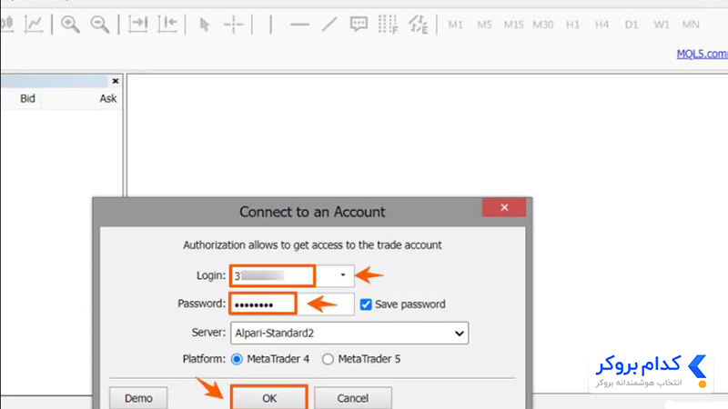This screenshot has width=728, height=409.
Task: Open the equidistant channel arrows tool
Action: (419, 25)
